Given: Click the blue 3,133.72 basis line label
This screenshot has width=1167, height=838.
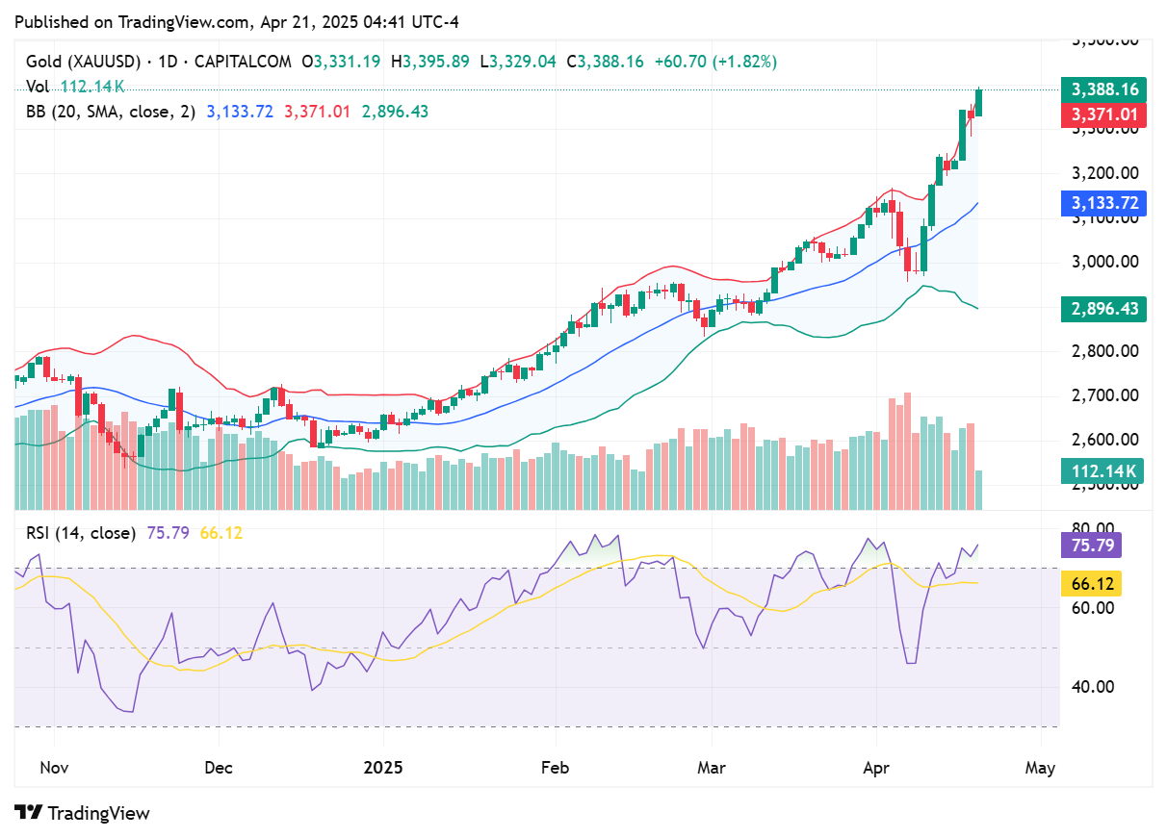Looking at the screenshot, I should 1103,203.
